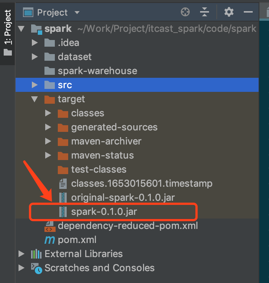Expand the generated-sources folder

(x=48, y=127)
